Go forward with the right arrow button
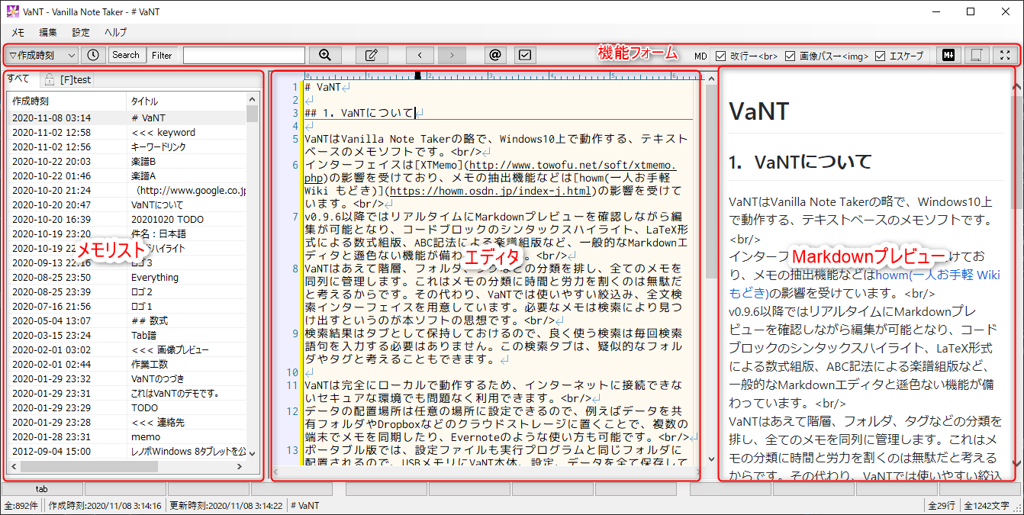1024x515 pixels. click(x=452, y=55)
